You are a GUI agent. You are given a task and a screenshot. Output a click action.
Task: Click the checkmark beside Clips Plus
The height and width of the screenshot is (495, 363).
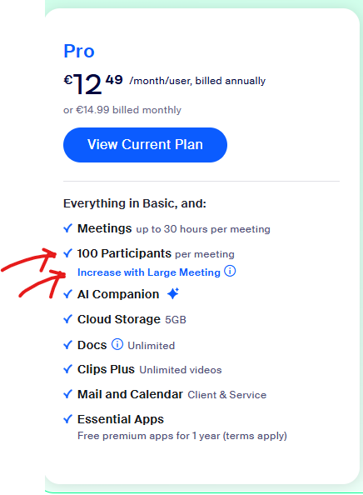pyautogui.click(x=67, y=369)
